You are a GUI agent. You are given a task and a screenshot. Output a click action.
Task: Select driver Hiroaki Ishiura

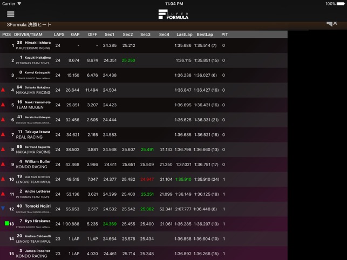click(x=38, y=43)
